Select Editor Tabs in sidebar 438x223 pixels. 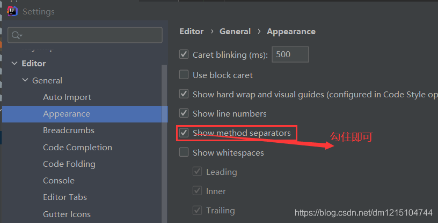coord(65,197)
